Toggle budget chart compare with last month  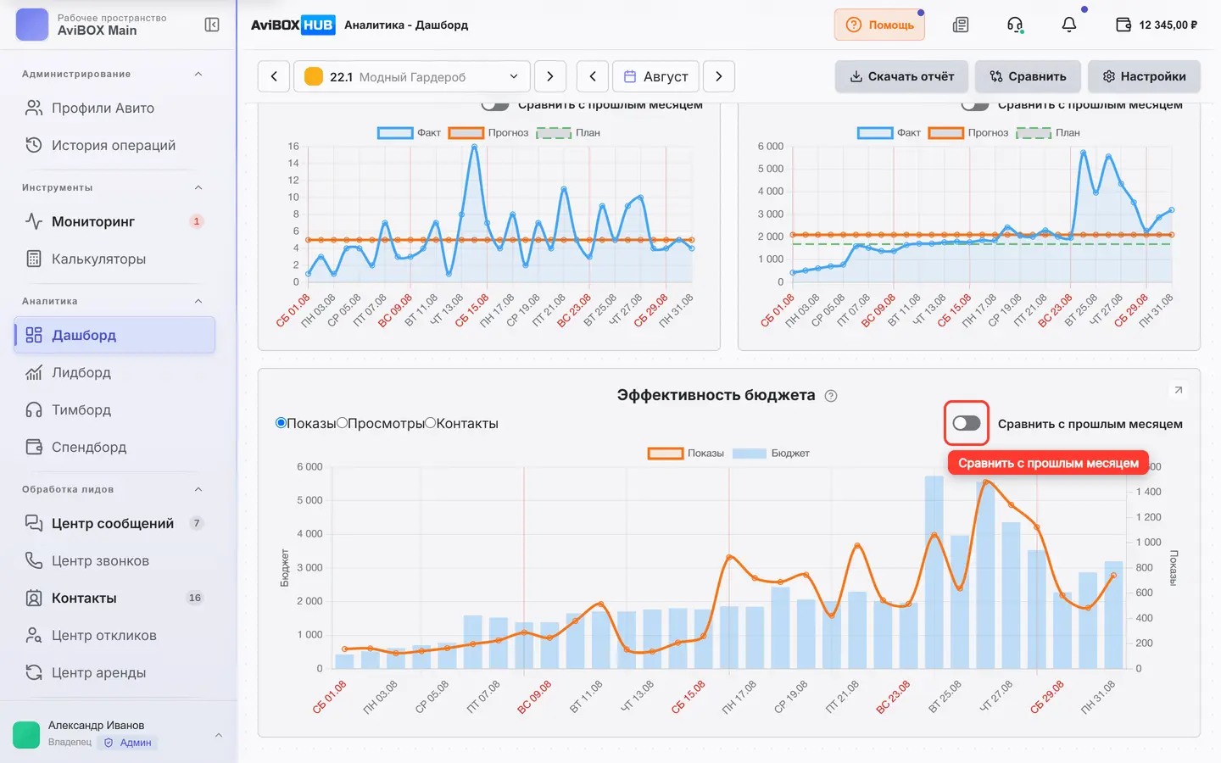click(967, 423)
